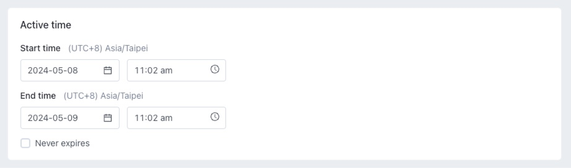Click inside the end time 11:02 am field

click(x=168, y=118)
